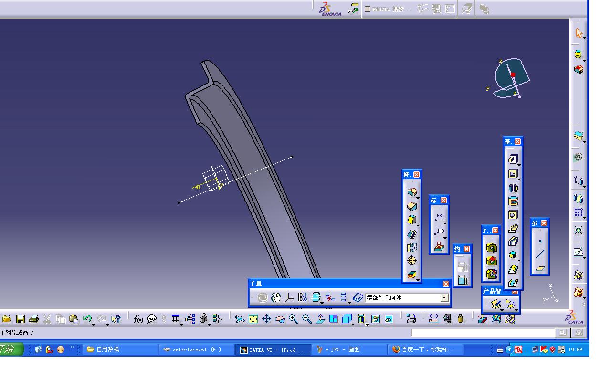Click the power input command field

point(483,332)
